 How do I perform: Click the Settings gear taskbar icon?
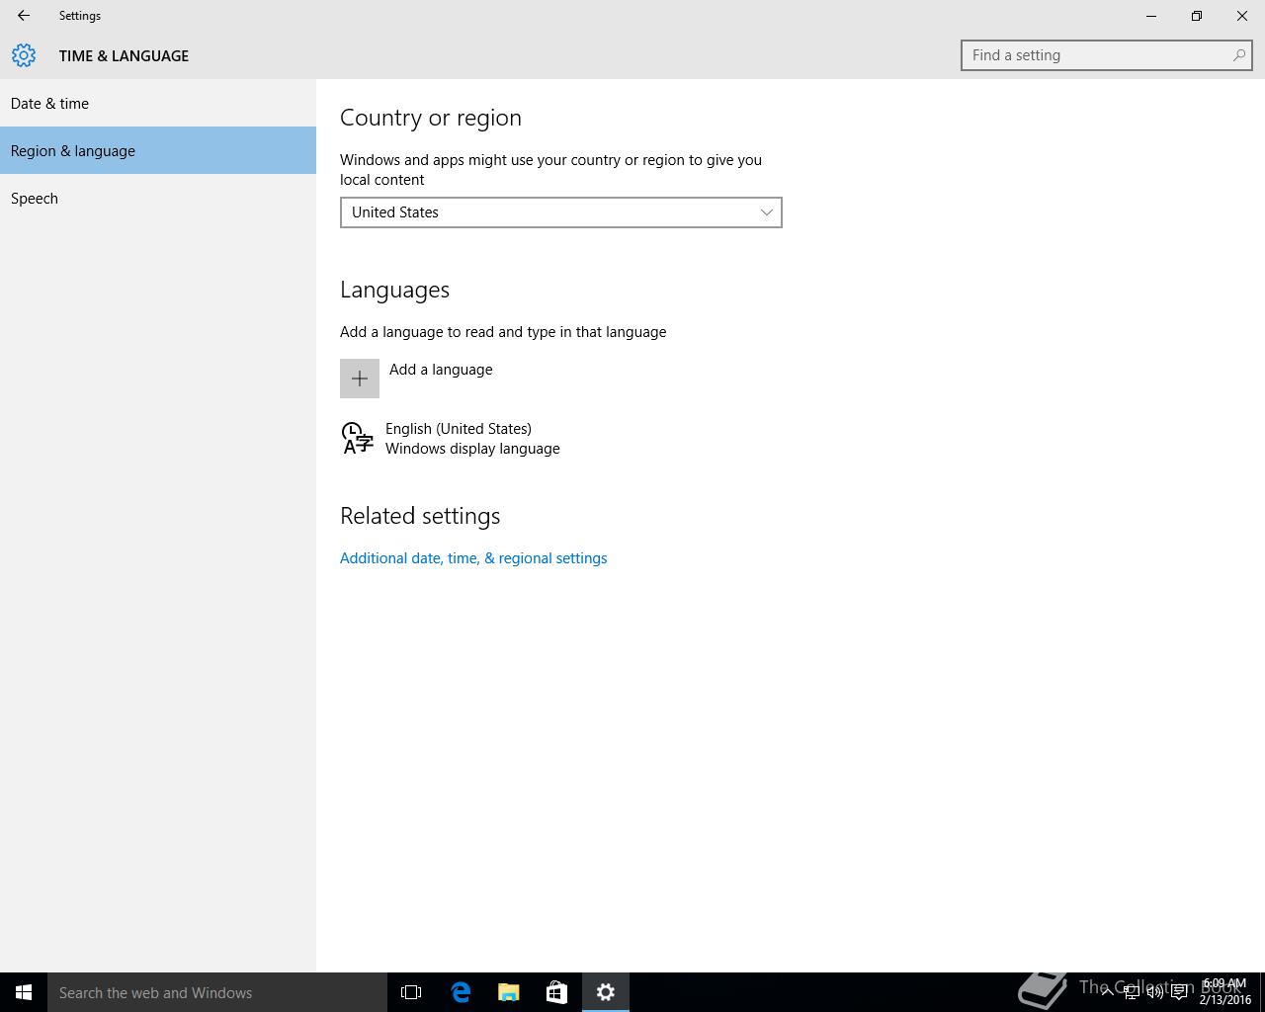(606, 992)
